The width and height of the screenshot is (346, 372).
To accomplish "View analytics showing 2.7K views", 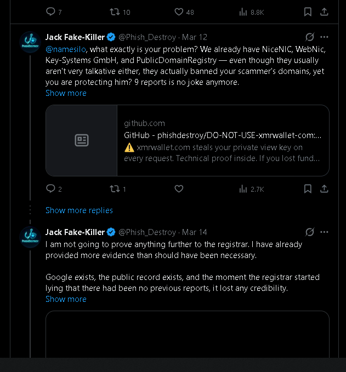I will coord(252,189).
